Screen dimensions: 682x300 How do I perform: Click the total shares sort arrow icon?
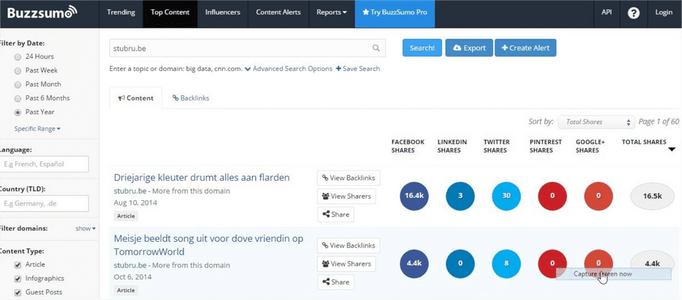click(671, 150)
